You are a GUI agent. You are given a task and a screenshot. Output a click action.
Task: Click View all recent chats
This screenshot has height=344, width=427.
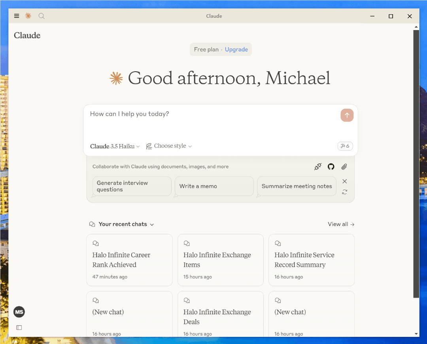tap(341, 224)
